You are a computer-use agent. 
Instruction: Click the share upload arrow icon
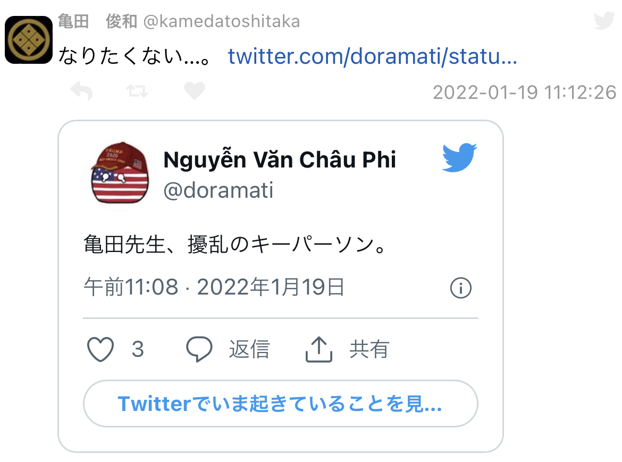(318, 349)
